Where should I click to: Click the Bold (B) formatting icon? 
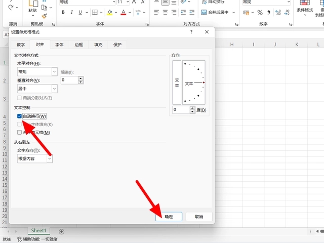tap(62, 12)
